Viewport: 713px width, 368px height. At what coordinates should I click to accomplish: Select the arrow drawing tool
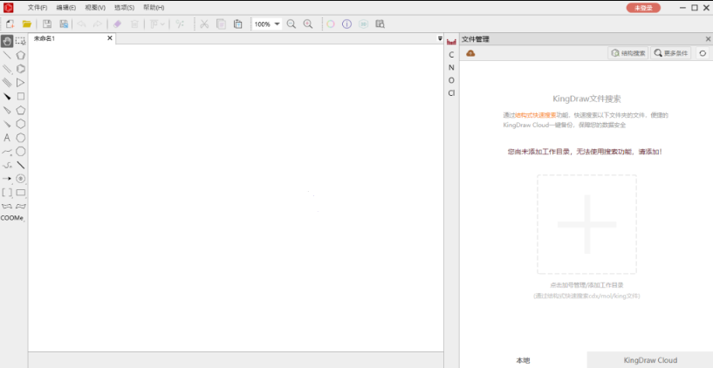(7, 179)
